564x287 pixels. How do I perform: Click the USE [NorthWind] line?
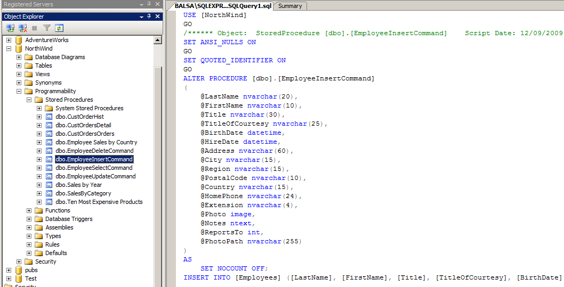tap(215, 15)
